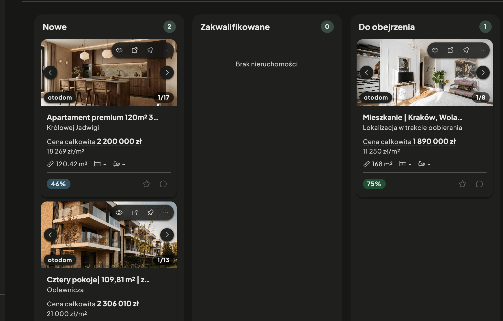Click the Do obejrzenia column header
This screenshot has height=321, width=503.
pos(387,27)
